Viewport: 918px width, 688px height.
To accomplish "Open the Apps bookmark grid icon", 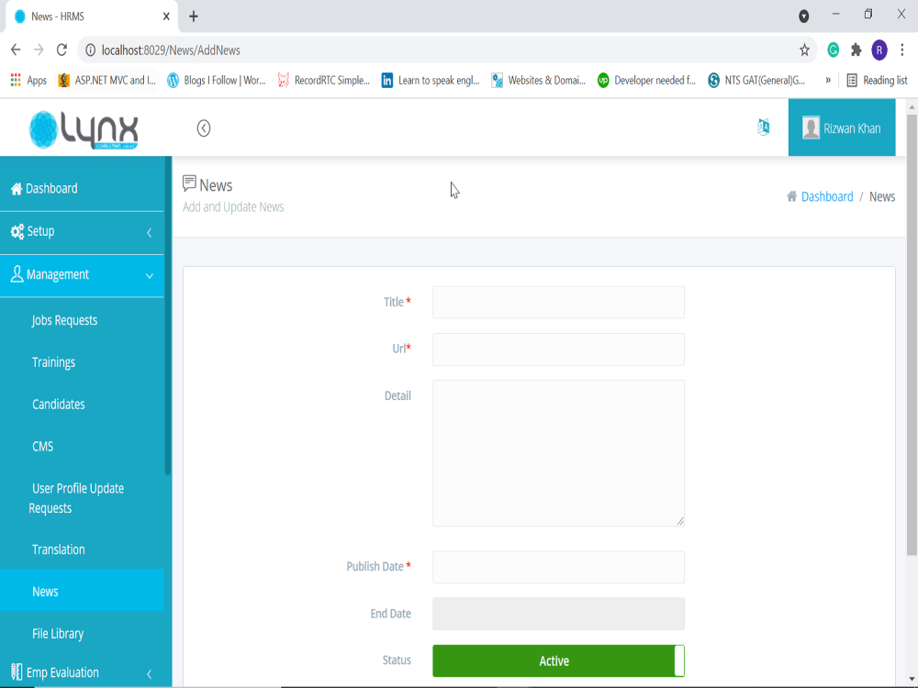I will [16, 80].
